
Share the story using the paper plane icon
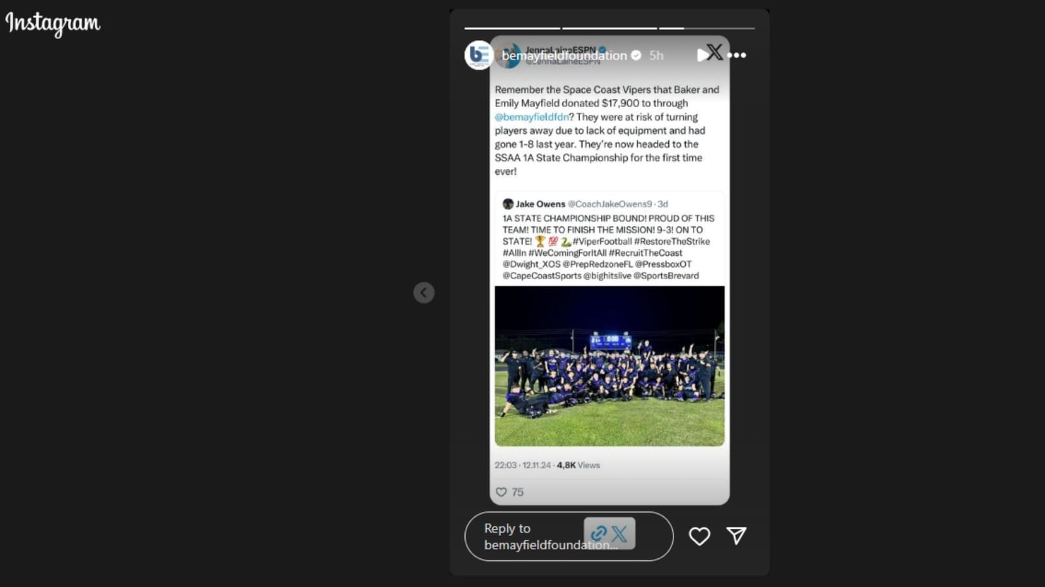tap(737, 535)
